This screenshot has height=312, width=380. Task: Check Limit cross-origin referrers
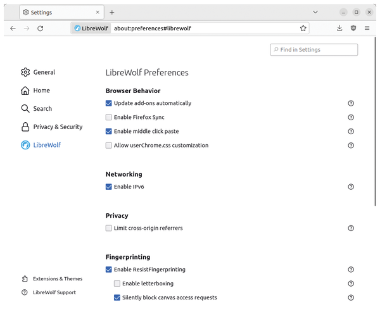pyautogui.click(x=108, y=228)
